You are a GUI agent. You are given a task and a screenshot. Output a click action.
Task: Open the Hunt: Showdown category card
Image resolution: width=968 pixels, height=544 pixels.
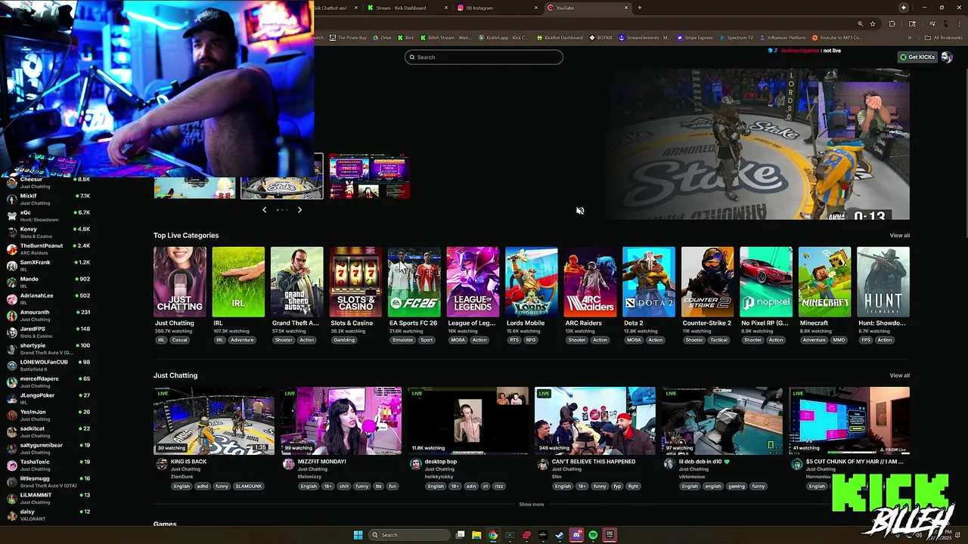883,282
